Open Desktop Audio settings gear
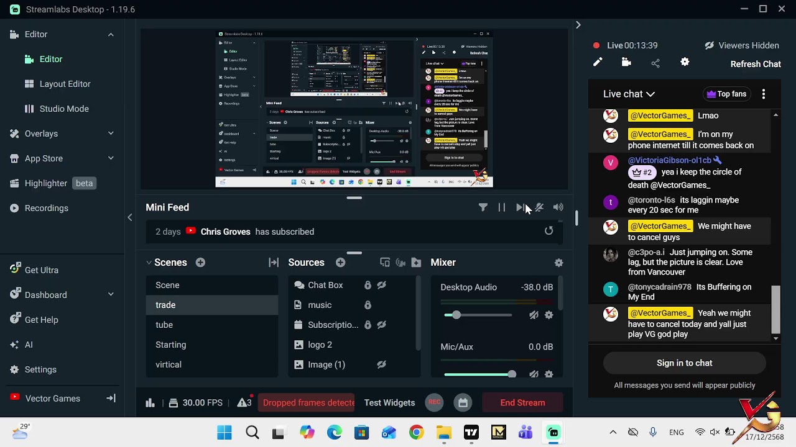Image resolution: width=796 pixels, height=447 pixels. [x=548, y=315]
